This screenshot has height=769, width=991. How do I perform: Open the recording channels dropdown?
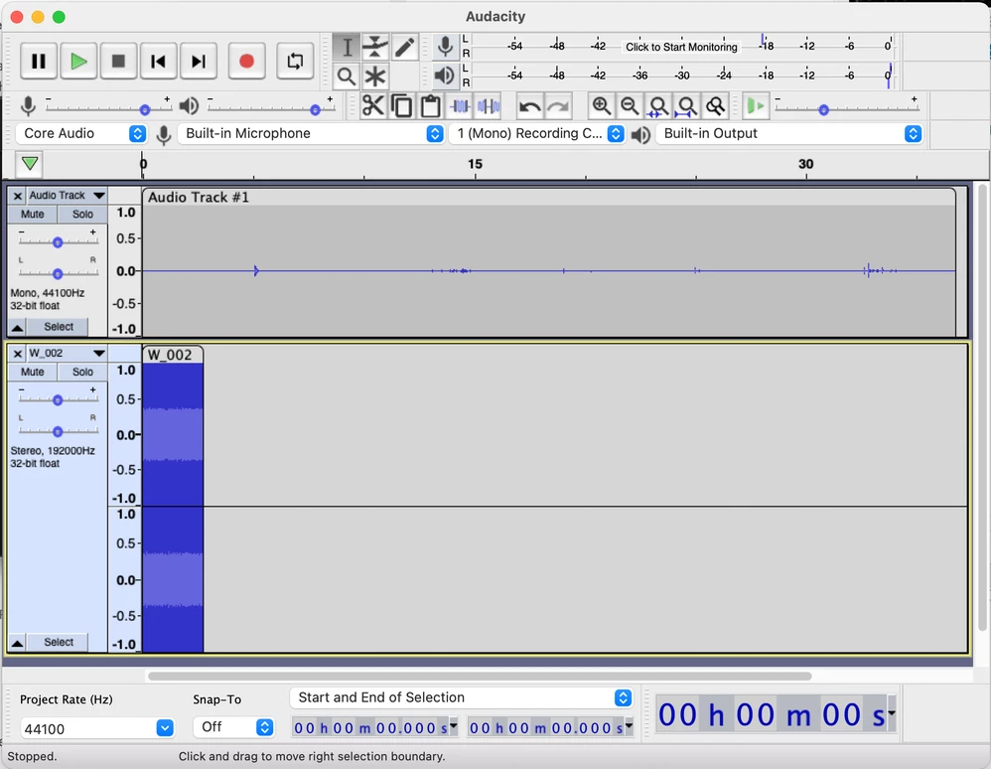point(536,133)
